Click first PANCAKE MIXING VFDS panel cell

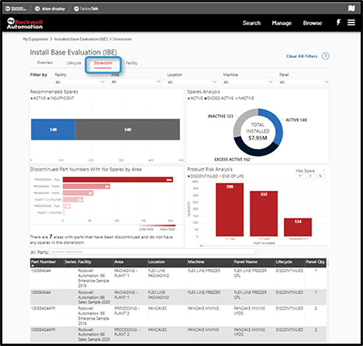click(x=249, y=310)
